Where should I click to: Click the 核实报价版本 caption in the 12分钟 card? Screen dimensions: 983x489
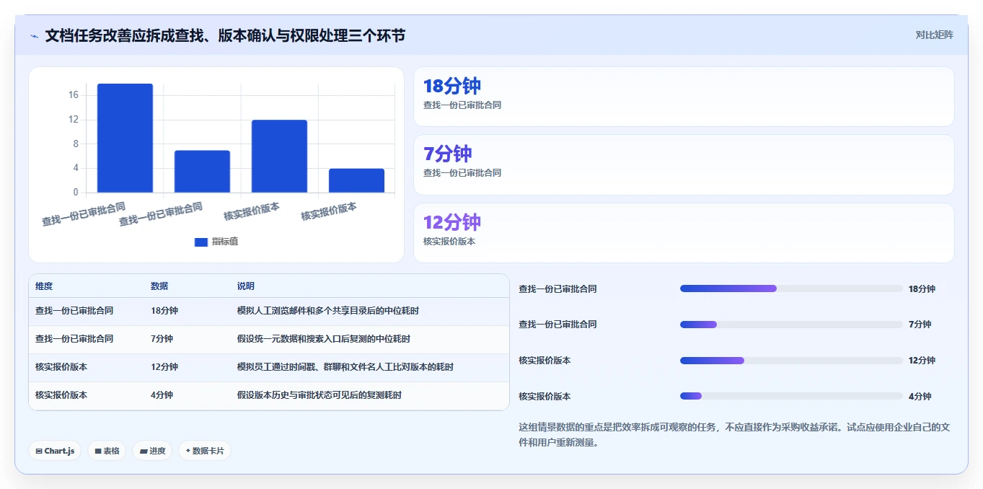pyautogui.click(x=449, y=242)
